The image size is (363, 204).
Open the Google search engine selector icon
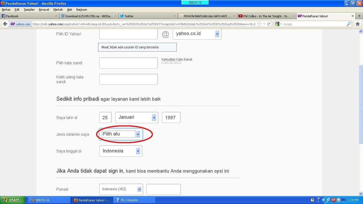[278, 24]
